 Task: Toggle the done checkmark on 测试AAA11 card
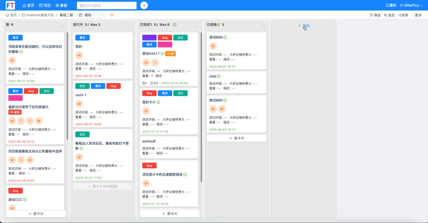[163, 54]
